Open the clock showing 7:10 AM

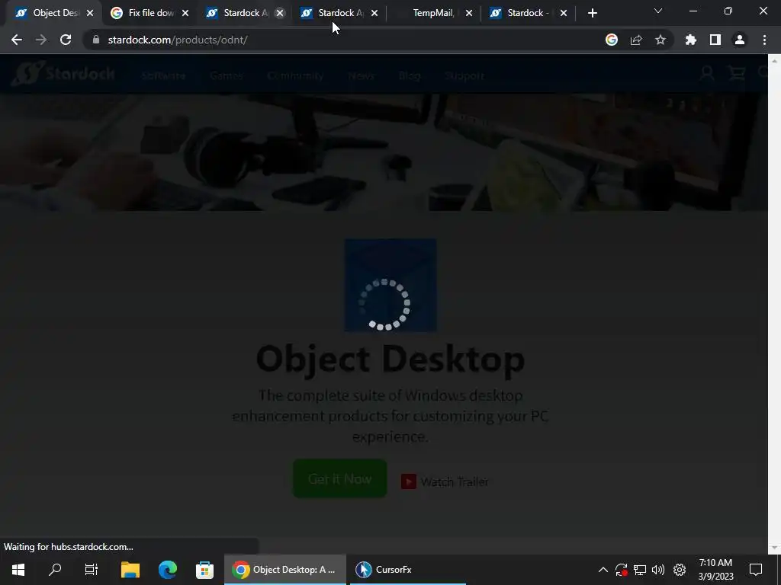[x=715, y=570]
